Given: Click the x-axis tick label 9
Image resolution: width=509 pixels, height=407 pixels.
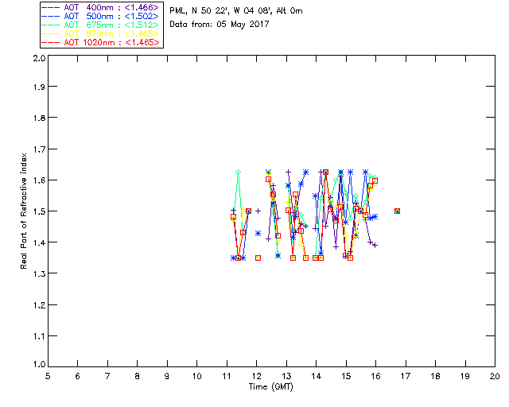Looking at the screenshot, I should pos(167,376).
